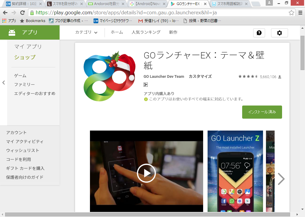The height and width of the screenshot is (217, 305).
Task: Open the Gmail 受信トレイ bookmark
Action: pos(158,21)
